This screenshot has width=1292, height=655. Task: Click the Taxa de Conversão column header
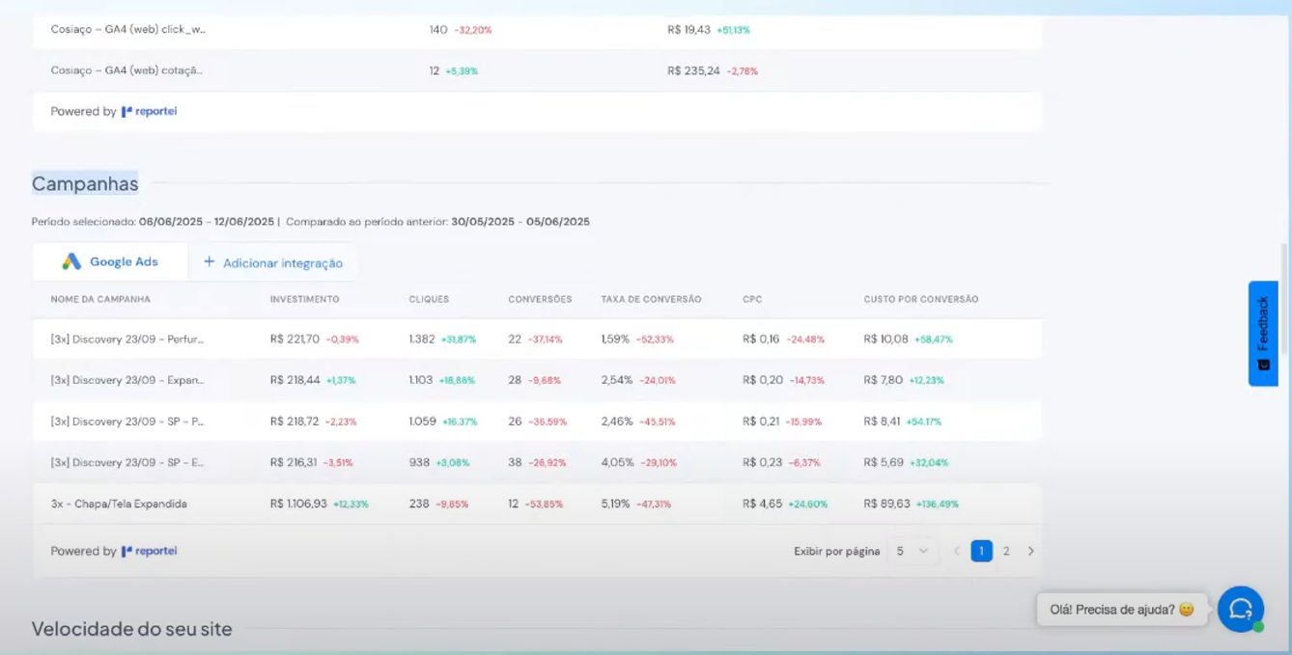(651, 300)
